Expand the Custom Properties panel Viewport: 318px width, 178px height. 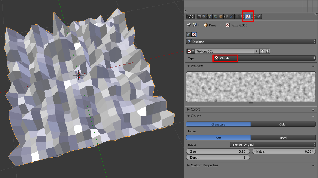coord(204,165)
